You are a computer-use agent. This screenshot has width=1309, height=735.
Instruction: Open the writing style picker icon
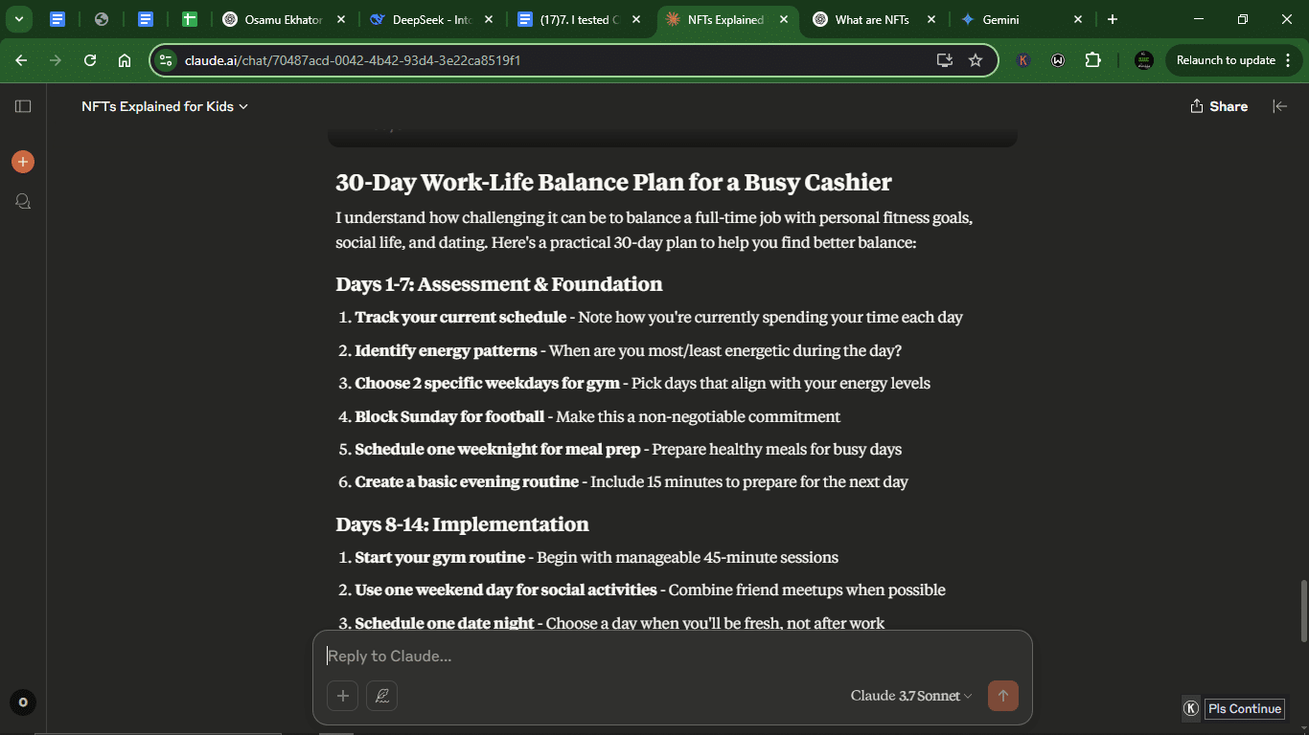coord(381,696)
